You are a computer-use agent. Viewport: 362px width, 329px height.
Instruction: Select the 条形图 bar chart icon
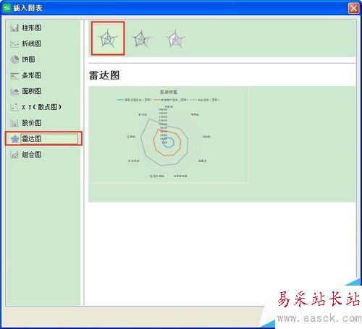[14, 75]
